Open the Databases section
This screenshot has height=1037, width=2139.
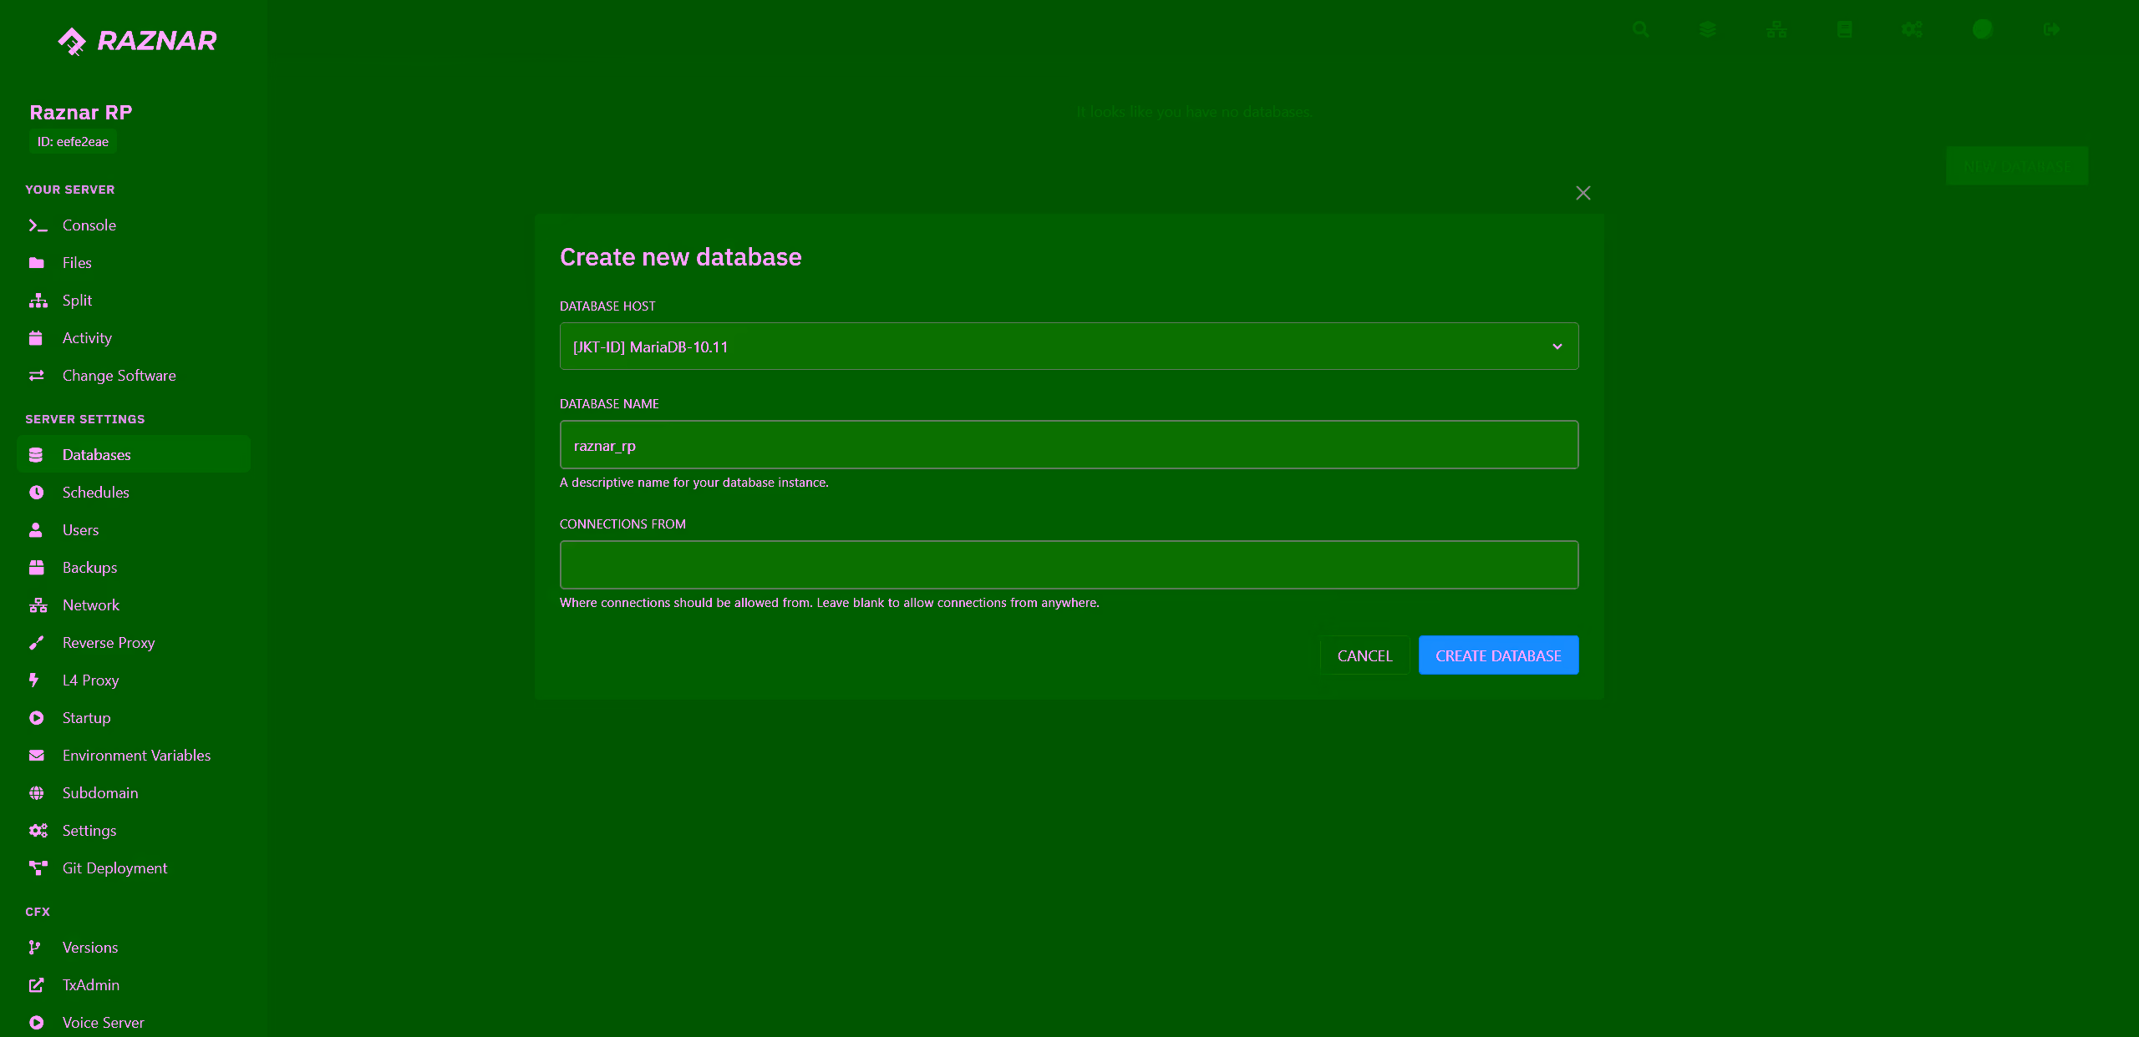point(134,454)
